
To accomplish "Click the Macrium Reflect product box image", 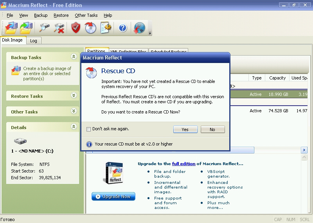I will [114, 173].
